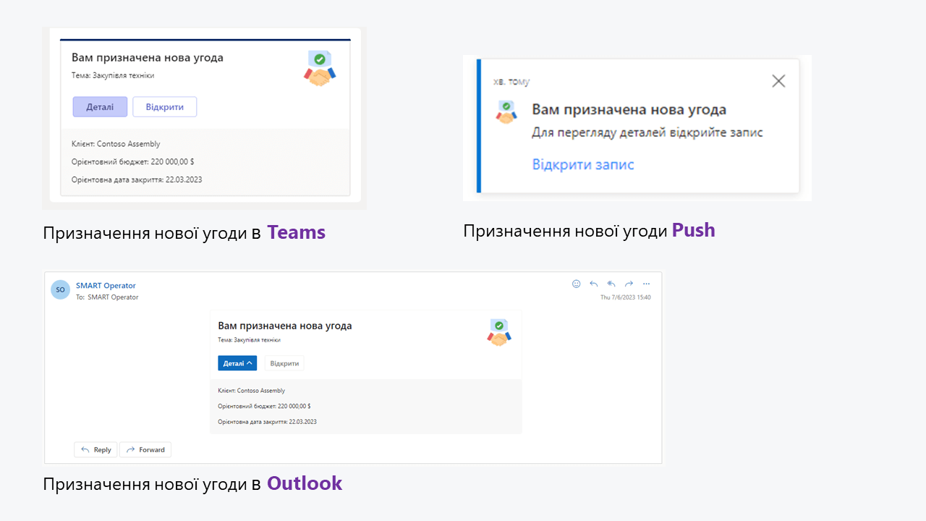The width and height of the screenshot is (926, 521).
Task: Open the more actions ellipsis menu
Action: (647, 284)
